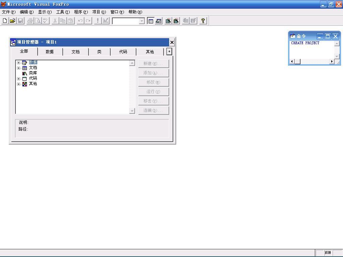
Task: Click the project manager title bar icon
Action: (13, 42)
